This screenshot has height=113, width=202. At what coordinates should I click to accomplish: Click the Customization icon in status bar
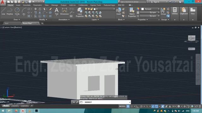(200, 106)
